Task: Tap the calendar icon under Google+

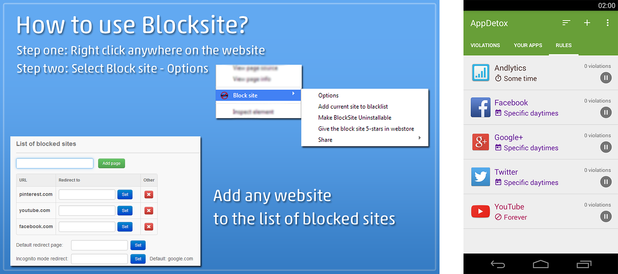Action: pos(498,148)
